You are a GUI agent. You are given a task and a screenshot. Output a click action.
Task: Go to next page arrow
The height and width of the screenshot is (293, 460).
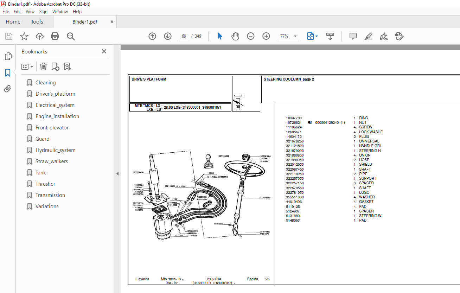(168, 36)
